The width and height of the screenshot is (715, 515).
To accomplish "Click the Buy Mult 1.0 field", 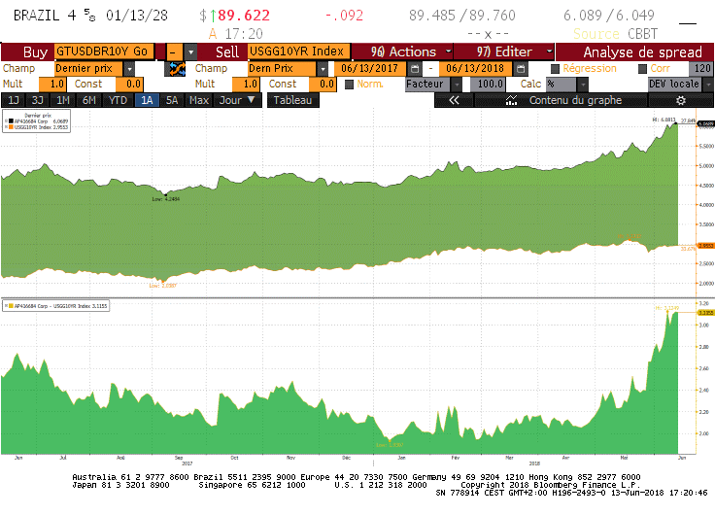I will coord(52,85).
